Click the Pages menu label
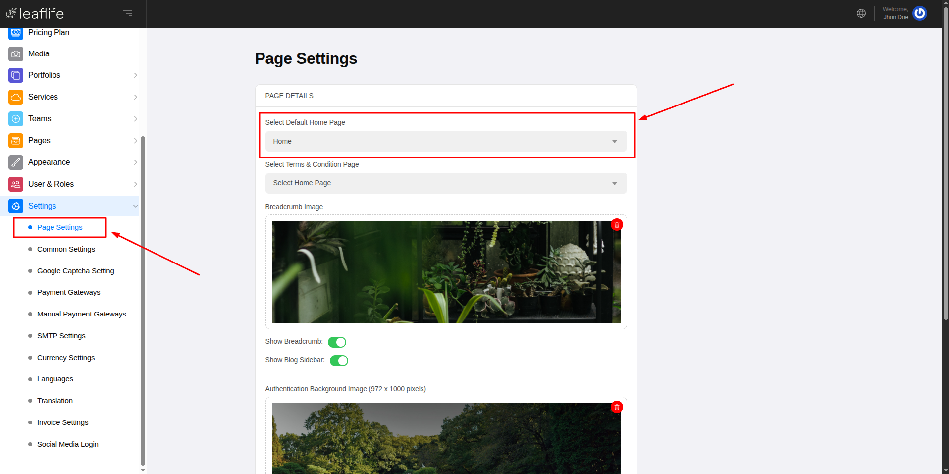The height and width of the screenshot is (474, 949). (39, 141)
